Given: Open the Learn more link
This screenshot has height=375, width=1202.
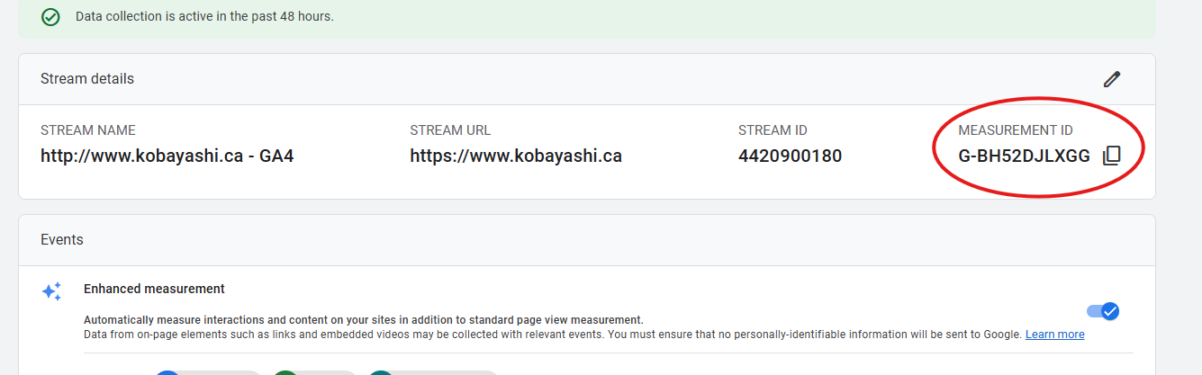Looking at the screenshot, I should [1054, 335].
